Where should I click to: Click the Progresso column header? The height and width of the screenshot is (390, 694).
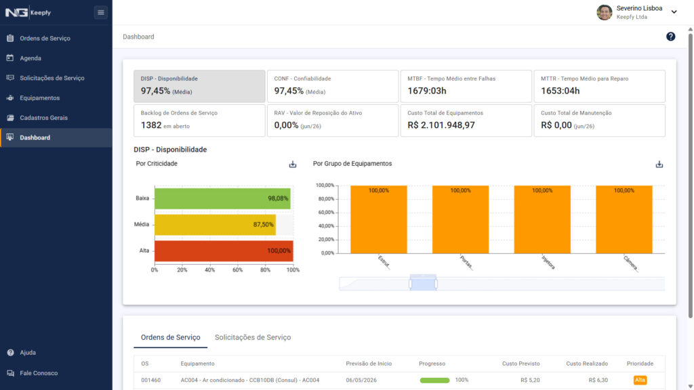coord(432,364)
